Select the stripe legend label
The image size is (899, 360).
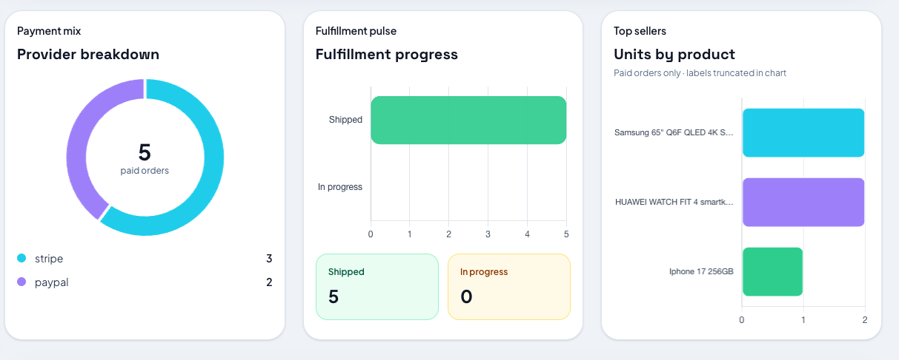[49, 259]
